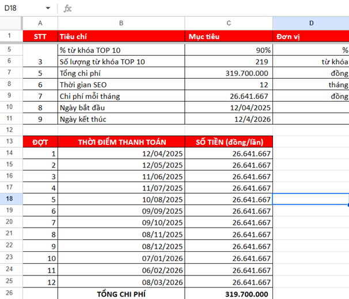Select the 'tháng' unit cell
This screenshot has height=299, width=349.
tap(311, 85)
